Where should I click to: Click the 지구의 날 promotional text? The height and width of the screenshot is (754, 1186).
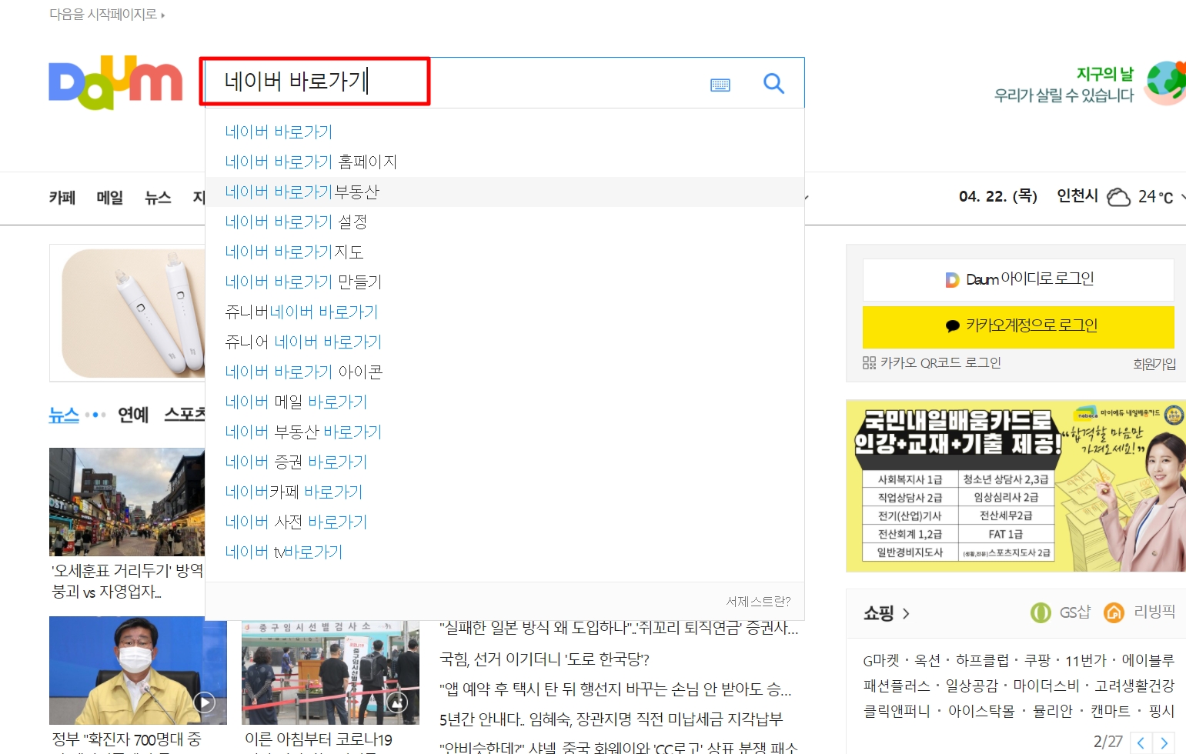pyautogui.click(x=1104, y=74)
